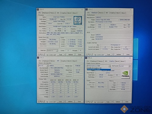Open the Socket #1 selection dropdown
Image resolution: width=152 pixels, height=114 pixels.
point(57,51)
